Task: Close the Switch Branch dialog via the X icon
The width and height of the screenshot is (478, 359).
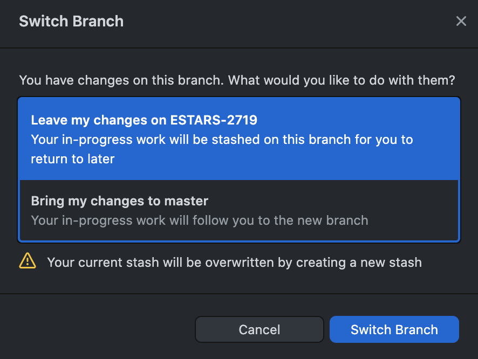Action: click(461, 21)
